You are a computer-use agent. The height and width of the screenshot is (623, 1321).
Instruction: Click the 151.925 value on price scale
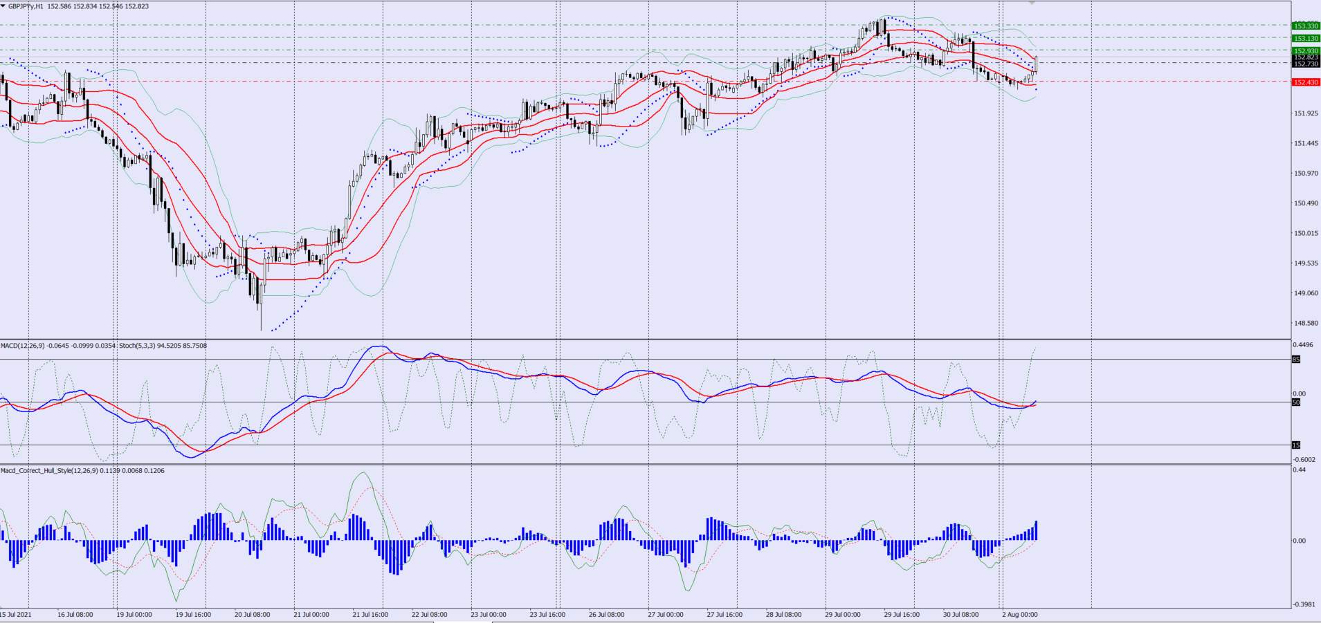[x=1306, y=113]
